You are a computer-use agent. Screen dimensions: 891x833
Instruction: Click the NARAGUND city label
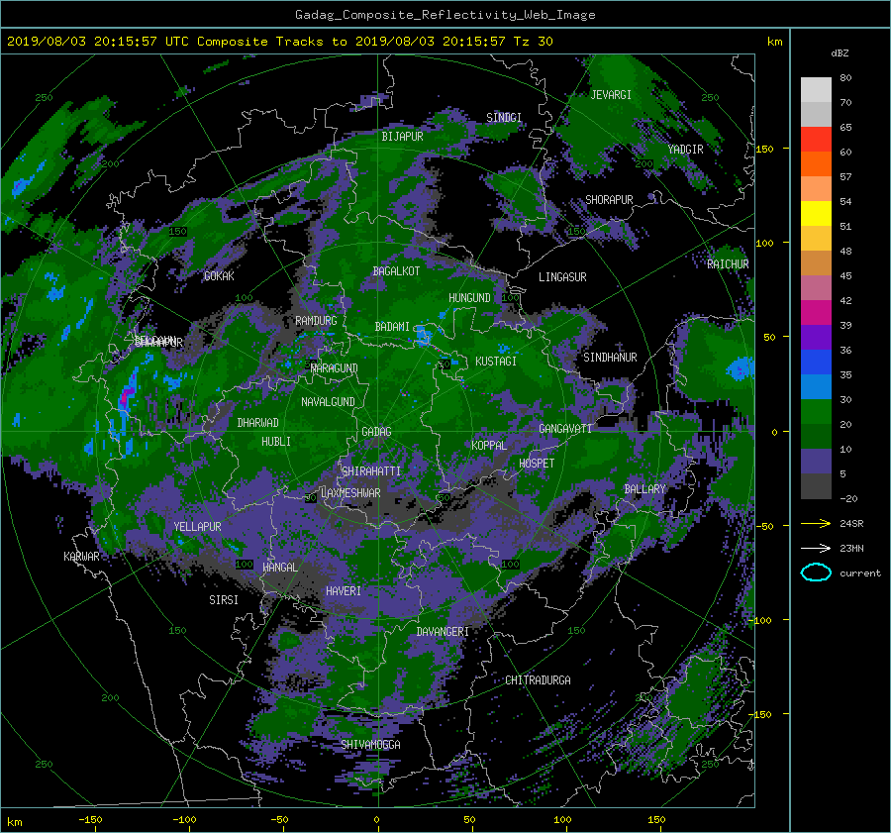pyautogui.click(x=335, y=368)
